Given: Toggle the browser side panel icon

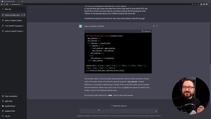Looking at the screenshot, I should [204, 4].
